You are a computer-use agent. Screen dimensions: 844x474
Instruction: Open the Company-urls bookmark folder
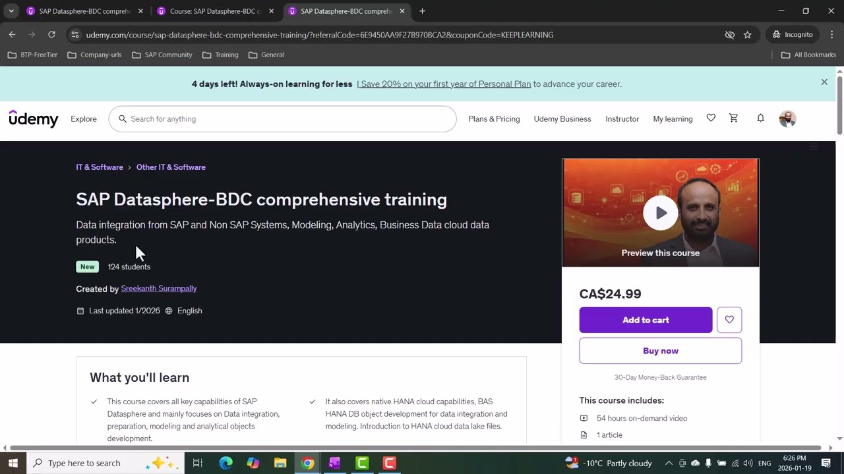click(x=94, y=55)
